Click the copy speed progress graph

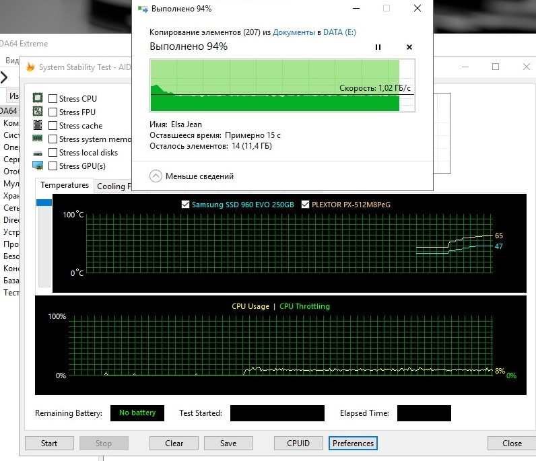click(x=282, y=85)
